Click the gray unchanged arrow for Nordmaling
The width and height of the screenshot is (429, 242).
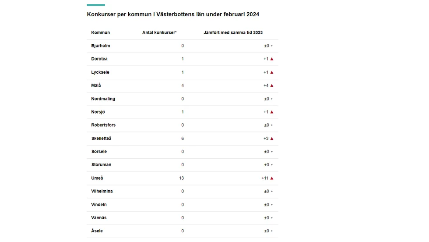[272, 99]
